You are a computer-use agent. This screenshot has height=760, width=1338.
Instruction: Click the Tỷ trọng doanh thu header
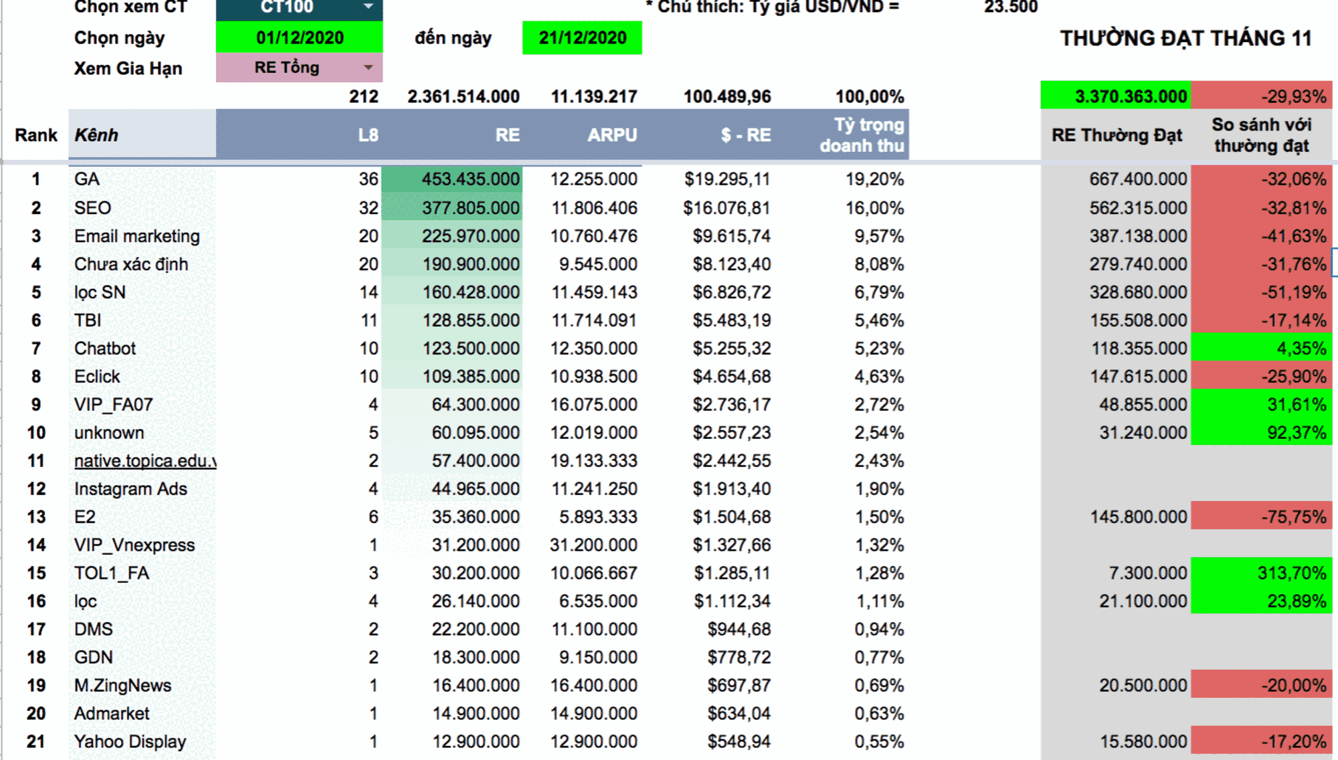click(862, 135)
